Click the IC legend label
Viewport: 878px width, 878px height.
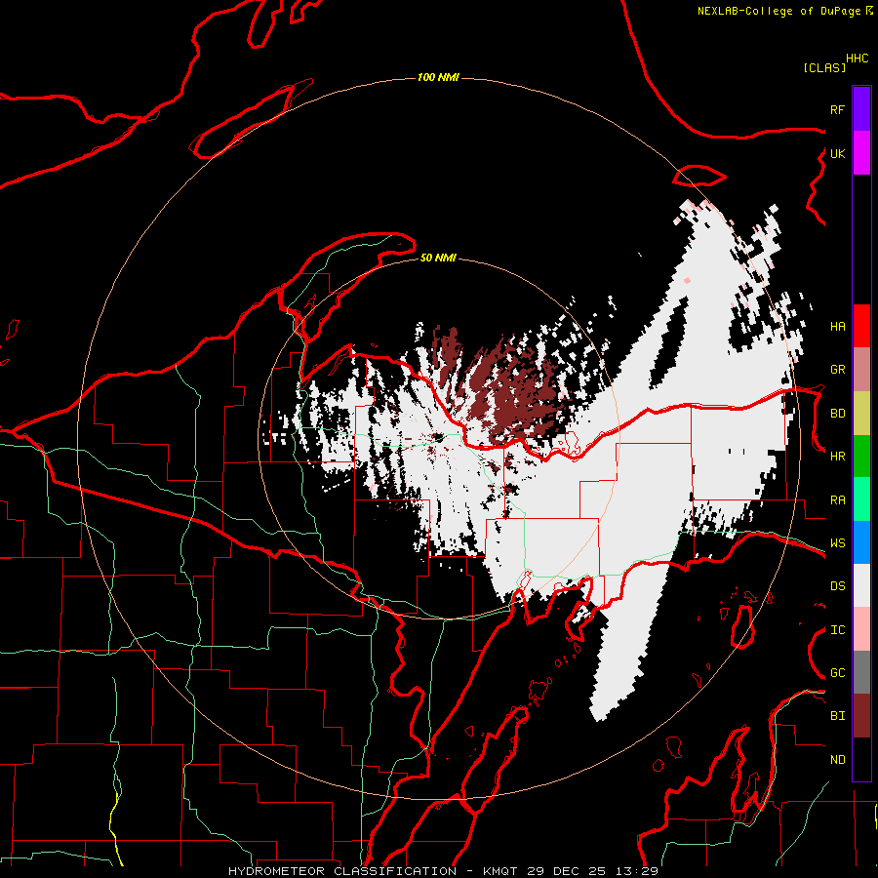point(837,630)
